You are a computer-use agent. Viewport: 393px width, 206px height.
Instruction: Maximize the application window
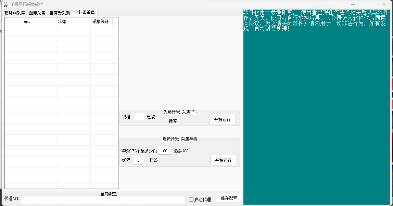point(368,4)
